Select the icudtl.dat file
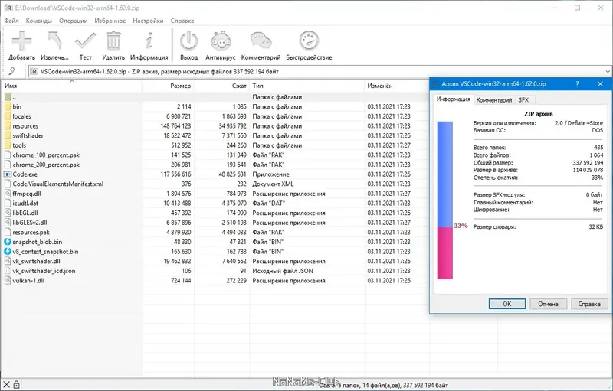 (x=25, y=204)
